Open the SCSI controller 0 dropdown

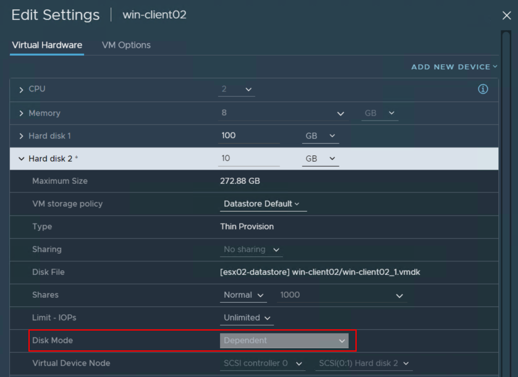click(263, 363)
